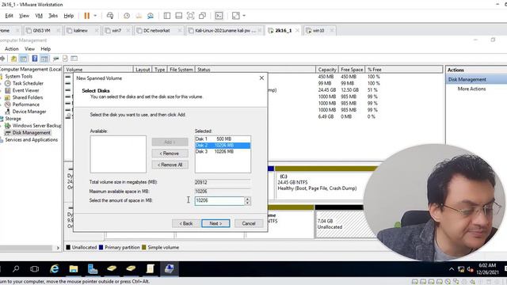Select Windows Server Backup tree item
This screenshot has width=507, height=285.
[36, 126]
